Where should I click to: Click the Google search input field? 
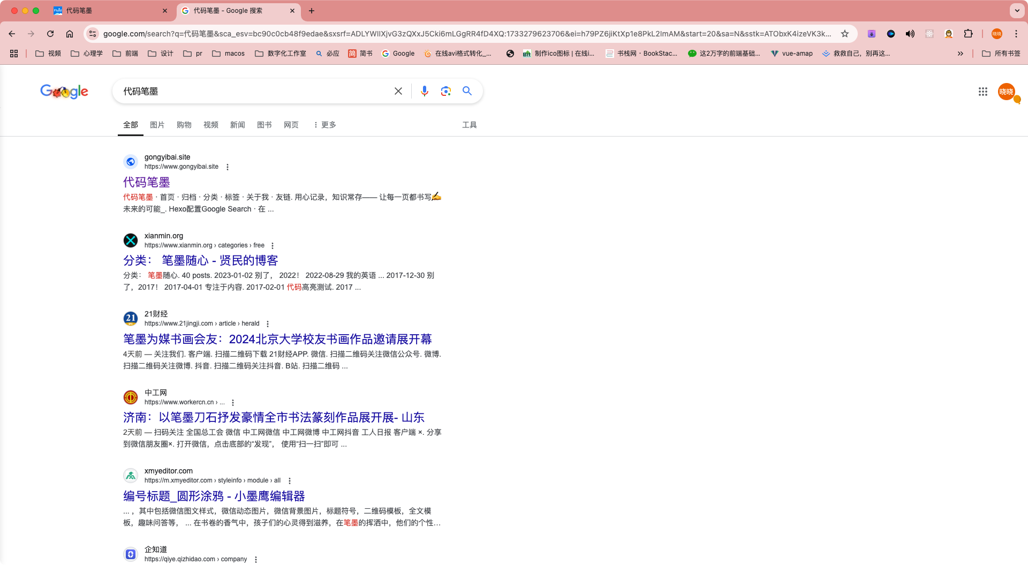click(254, 91)
